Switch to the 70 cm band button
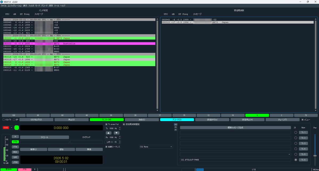 pyautogui.click(x=306, y=115)
